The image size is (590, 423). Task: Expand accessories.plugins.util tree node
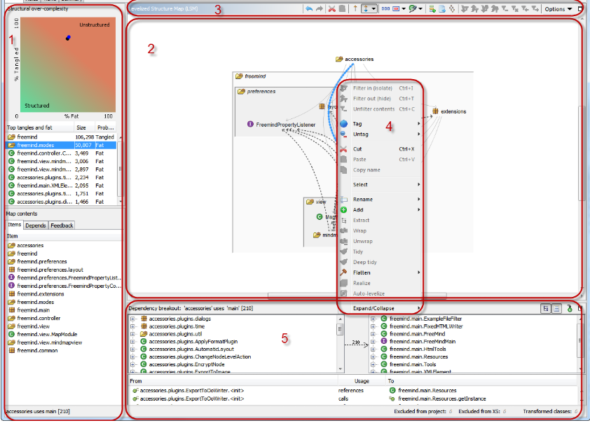click(x=132, y=334)
